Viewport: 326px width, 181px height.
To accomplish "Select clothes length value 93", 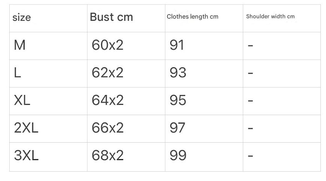I will [178, 73].
